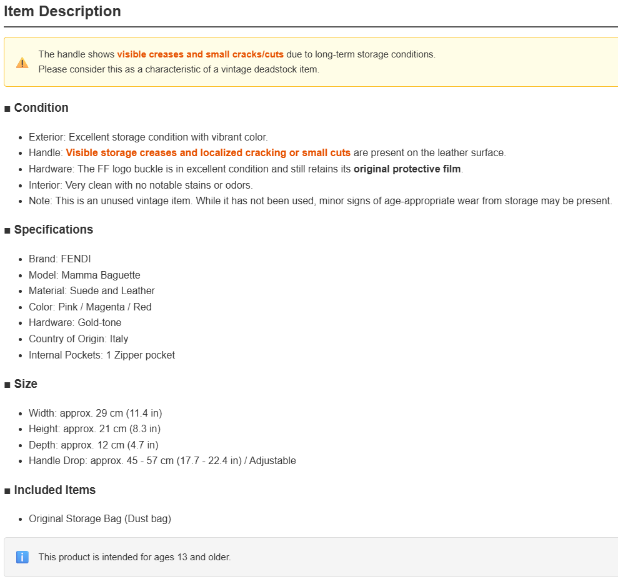Click the blue info icon
The width and height of the screenshot is (618, 584).
tap(22, 557)
